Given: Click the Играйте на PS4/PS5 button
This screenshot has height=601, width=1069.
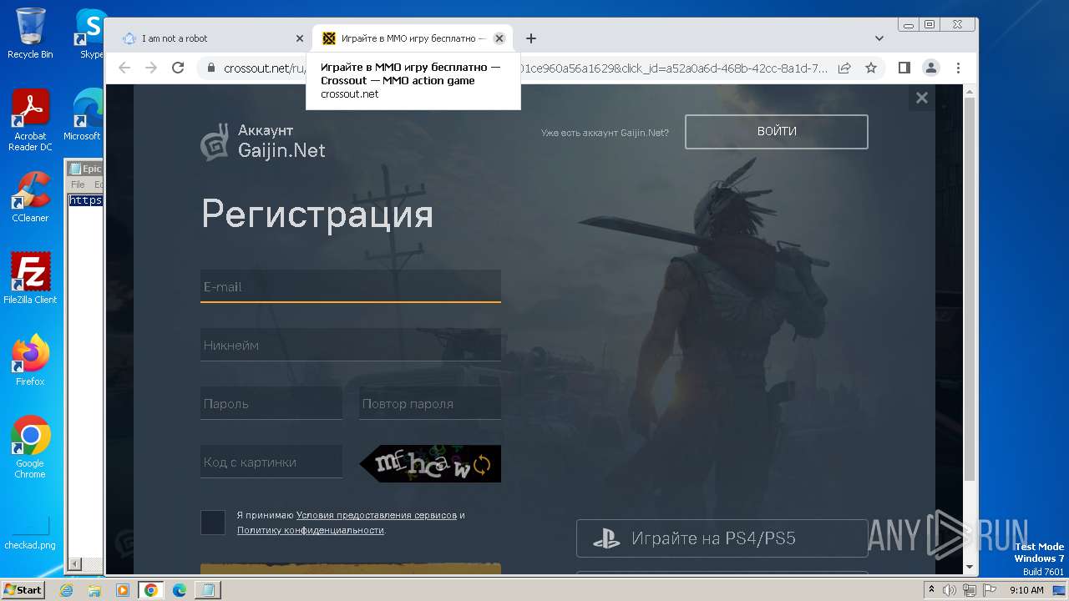Looking at the screenshot, I should coord(722,538).
